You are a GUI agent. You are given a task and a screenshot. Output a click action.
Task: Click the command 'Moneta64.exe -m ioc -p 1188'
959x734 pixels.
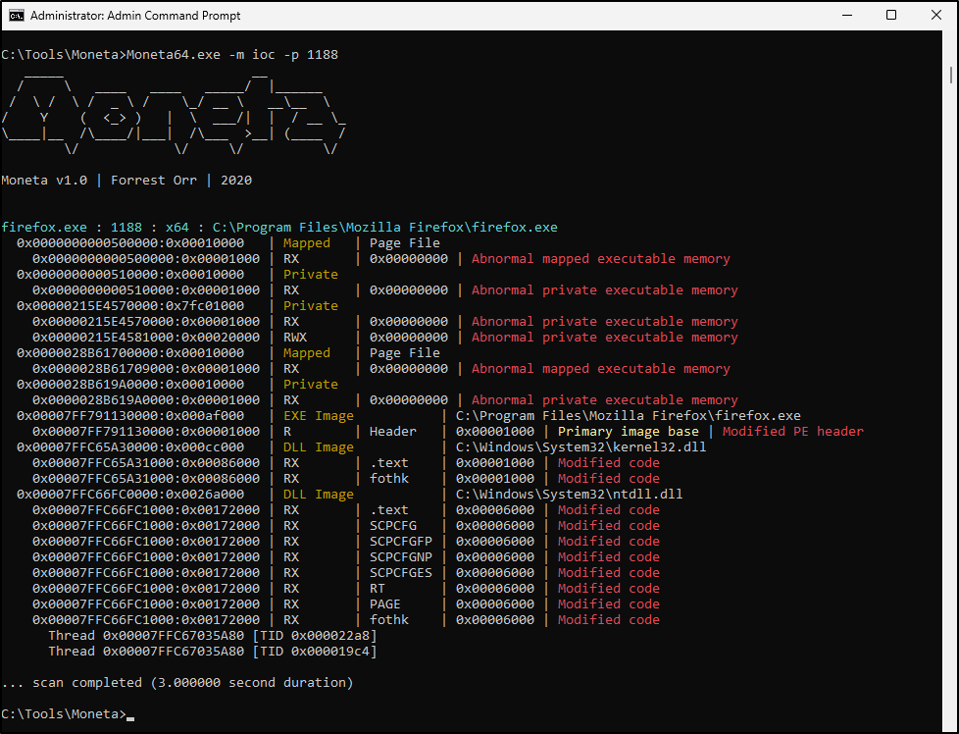click(232, 55)
